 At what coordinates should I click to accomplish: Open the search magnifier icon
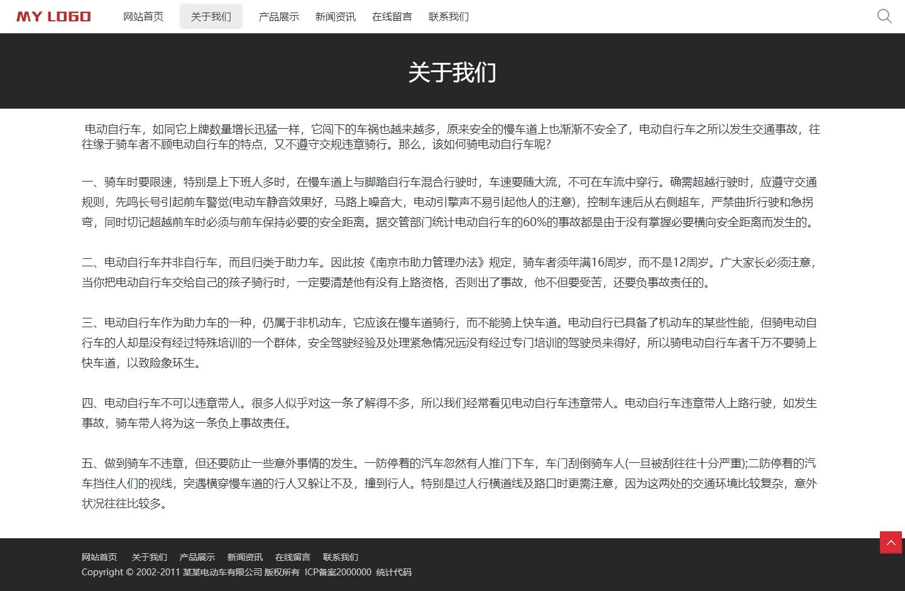(884, 16)
